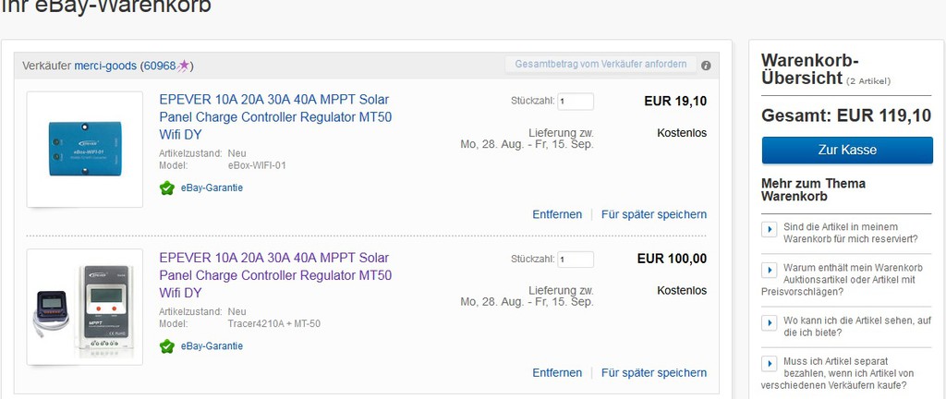Expand the 'Warum enthält mein Warenkorb' question arrow

(x=770, y=270)
